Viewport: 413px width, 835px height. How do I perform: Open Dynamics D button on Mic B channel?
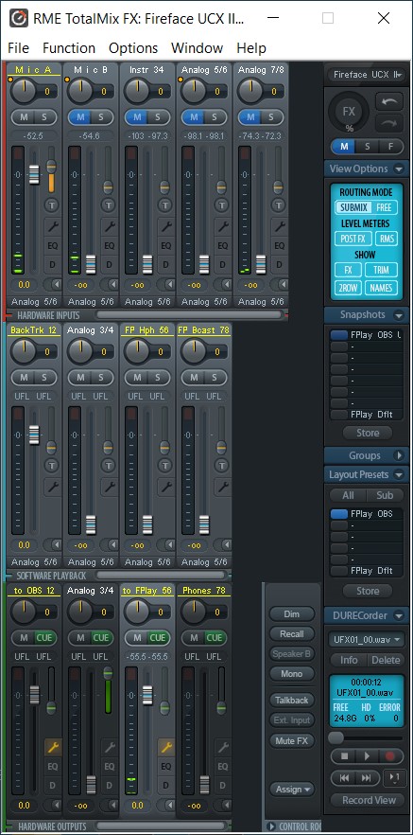point(109,265)
